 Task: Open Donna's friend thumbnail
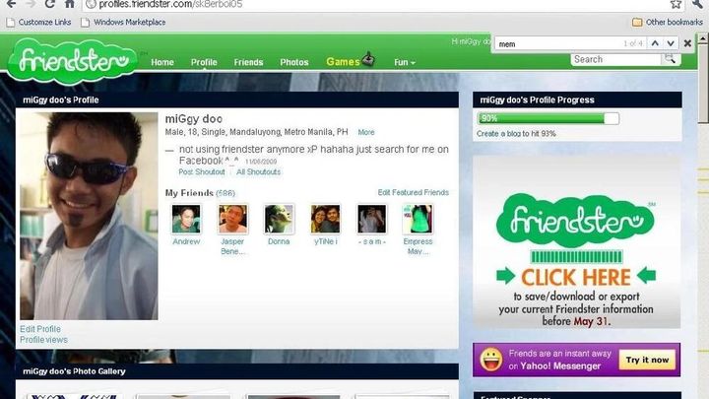point(279,219)
